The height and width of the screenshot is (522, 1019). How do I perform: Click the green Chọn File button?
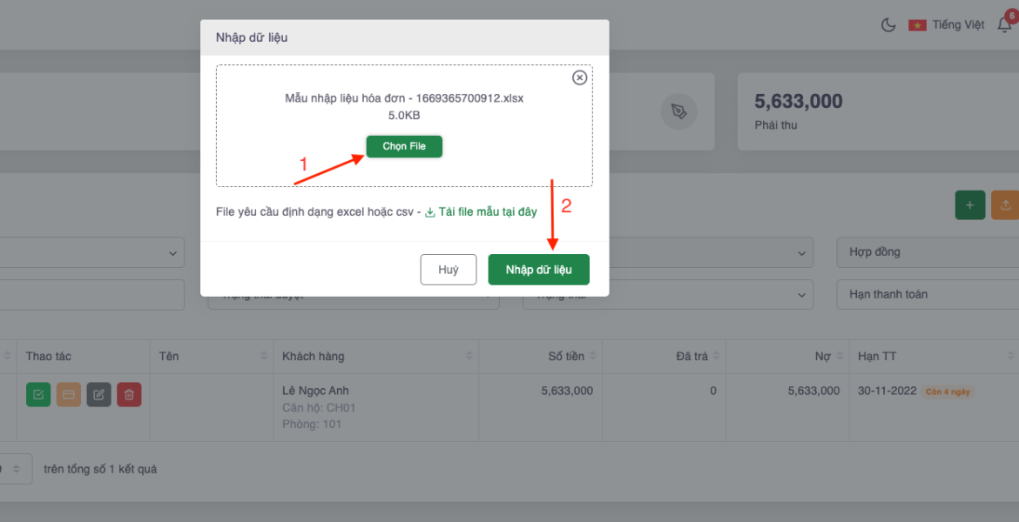(x=404, y=146)
